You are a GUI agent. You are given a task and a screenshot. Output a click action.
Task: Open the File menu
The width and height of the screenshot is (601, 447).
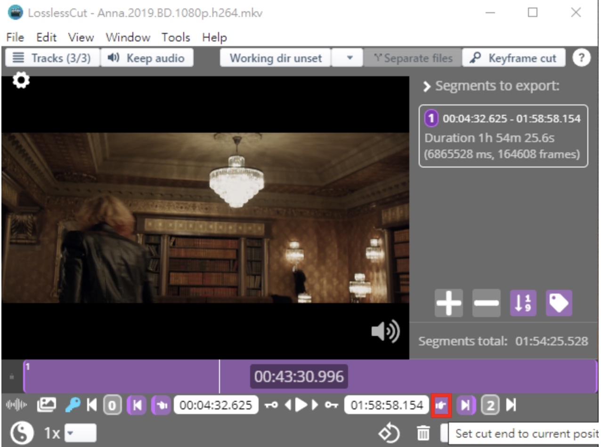coord(16,37)
